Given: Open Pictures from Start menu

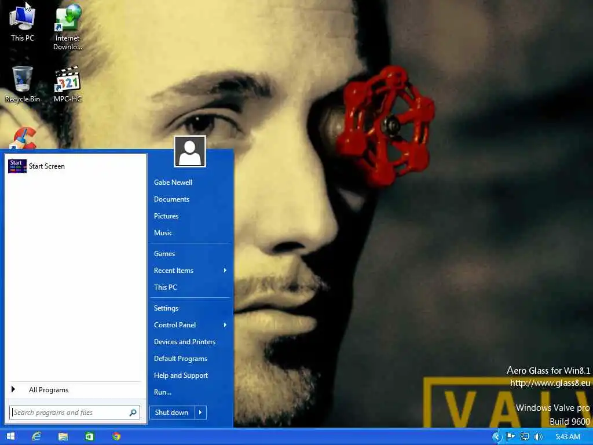Looking at the screenshot, I should [166, 216].
